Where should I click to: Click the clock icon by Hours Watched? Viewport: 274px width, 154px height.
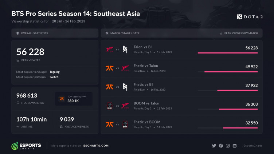pyautogui.click(x=18, y=103)
